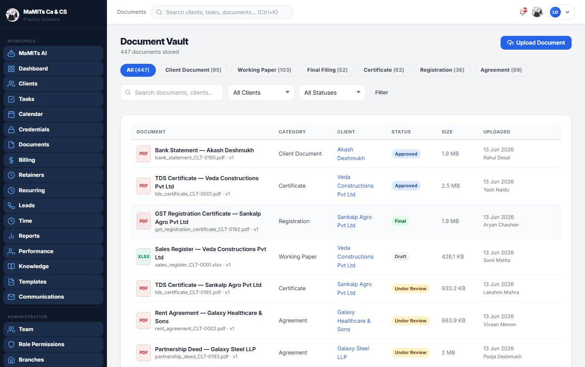This screenshot has height=367, width=585.
Task: Click the Calendar icon in sidebar
Action: pyautogui.click(x=11, y=114)
